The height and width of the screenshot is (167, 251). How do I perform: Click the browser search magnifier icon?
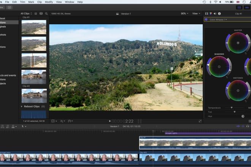click(x=46, y=14)
